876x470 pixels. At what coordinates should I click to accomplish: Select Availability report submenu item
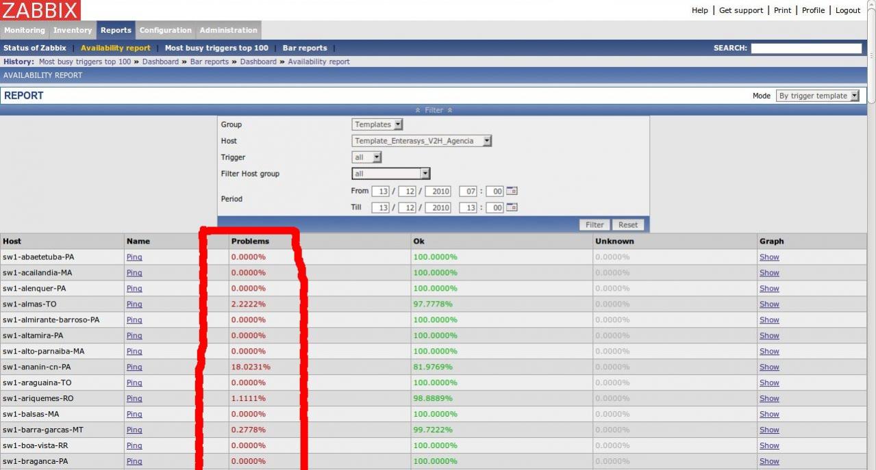click(116, 48)
